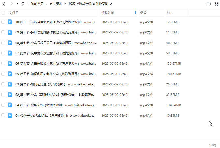Click the 1055-AI公众号爆文创作变现 breadcrumb

[88, 4]
